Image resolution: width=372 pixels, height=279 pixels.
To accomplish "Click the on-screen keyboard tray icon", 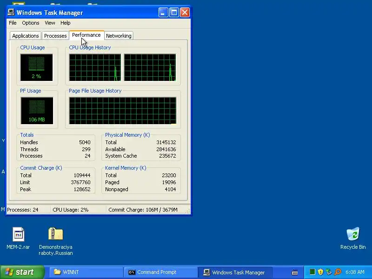I will [x=295, y=272].
